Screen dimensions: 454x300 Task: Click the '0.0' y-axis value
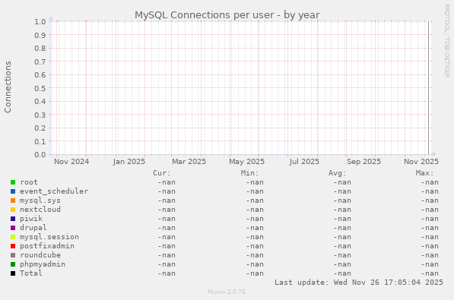point(40,154)
